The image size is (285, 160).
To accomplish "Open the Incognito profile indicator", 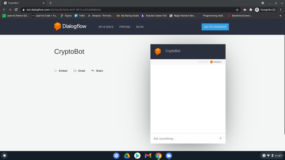I will (x=265, y=10).
